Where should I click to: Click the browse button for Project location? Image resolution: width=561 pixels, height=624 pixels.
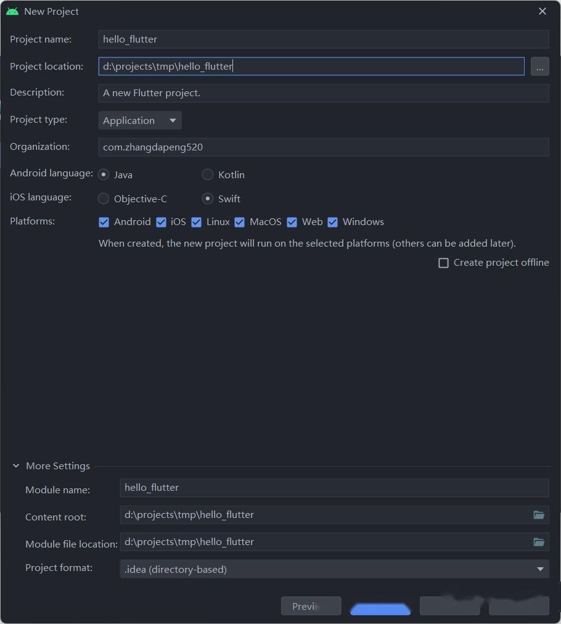coord(539,67)
